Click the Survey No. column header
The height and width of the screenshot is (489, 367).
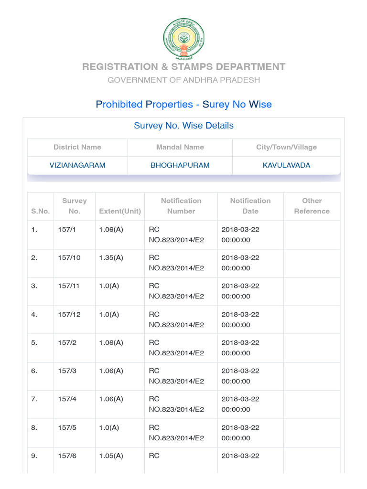[74, 206]
